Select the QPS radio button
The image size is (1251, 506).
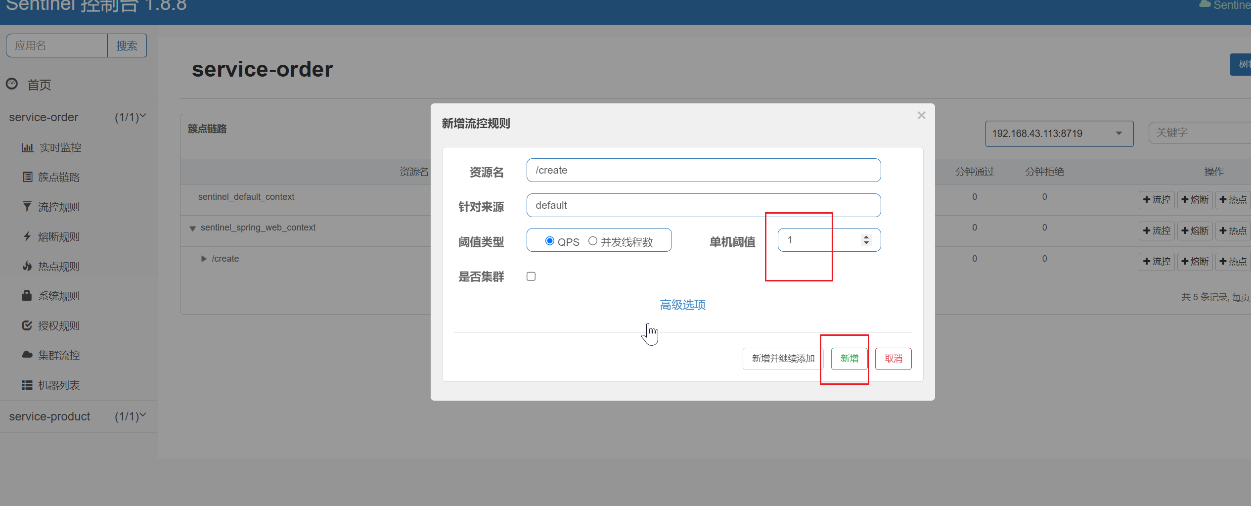pos(549,241)
